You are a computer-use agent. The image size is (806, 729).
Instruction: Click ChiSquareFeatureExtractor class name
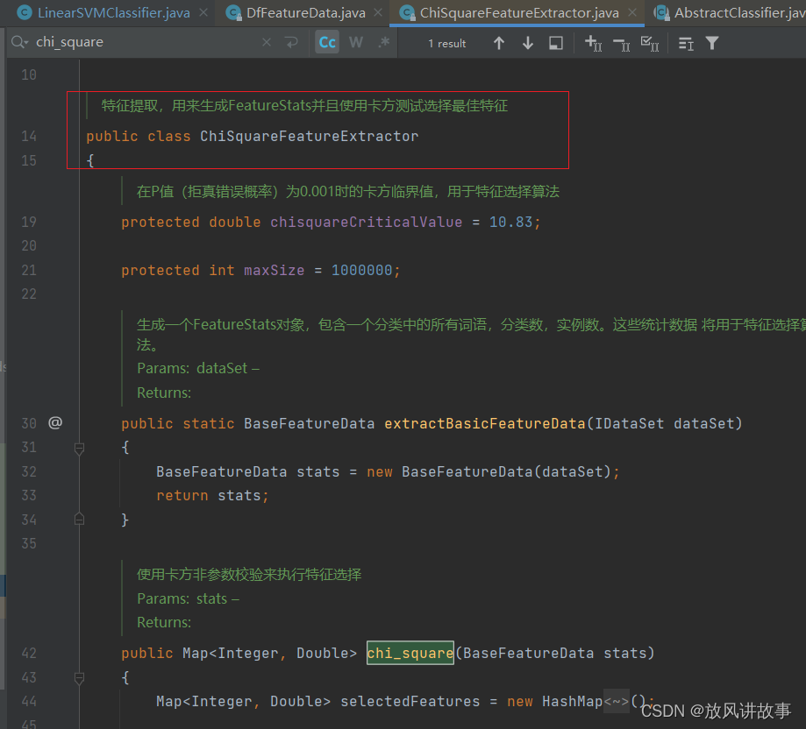pyautogui.click(x=309, y=136)
